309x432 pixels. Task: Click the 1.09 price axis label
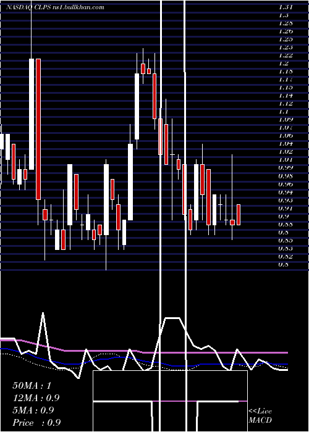pyautogui.click(x=286, y=120)
